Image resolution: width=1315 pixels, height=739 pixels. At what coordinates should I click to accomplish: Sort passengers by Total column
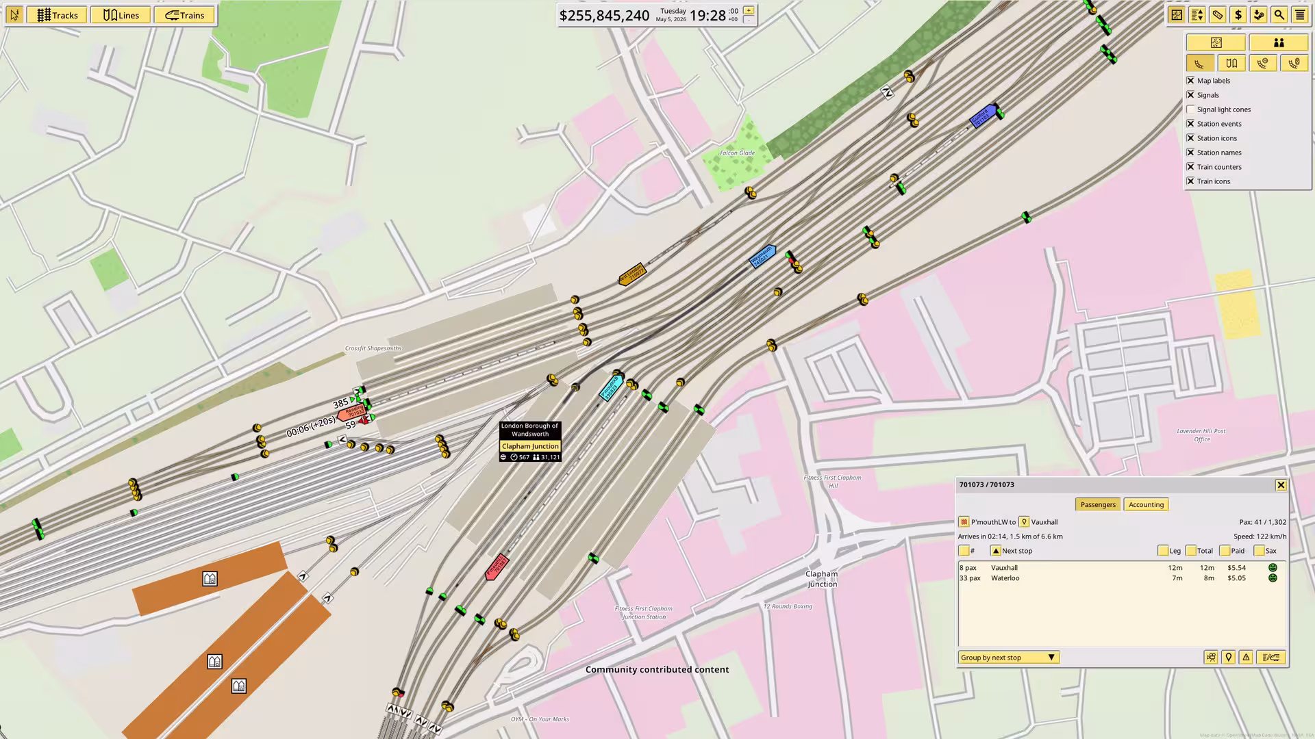pos(1191,550)
